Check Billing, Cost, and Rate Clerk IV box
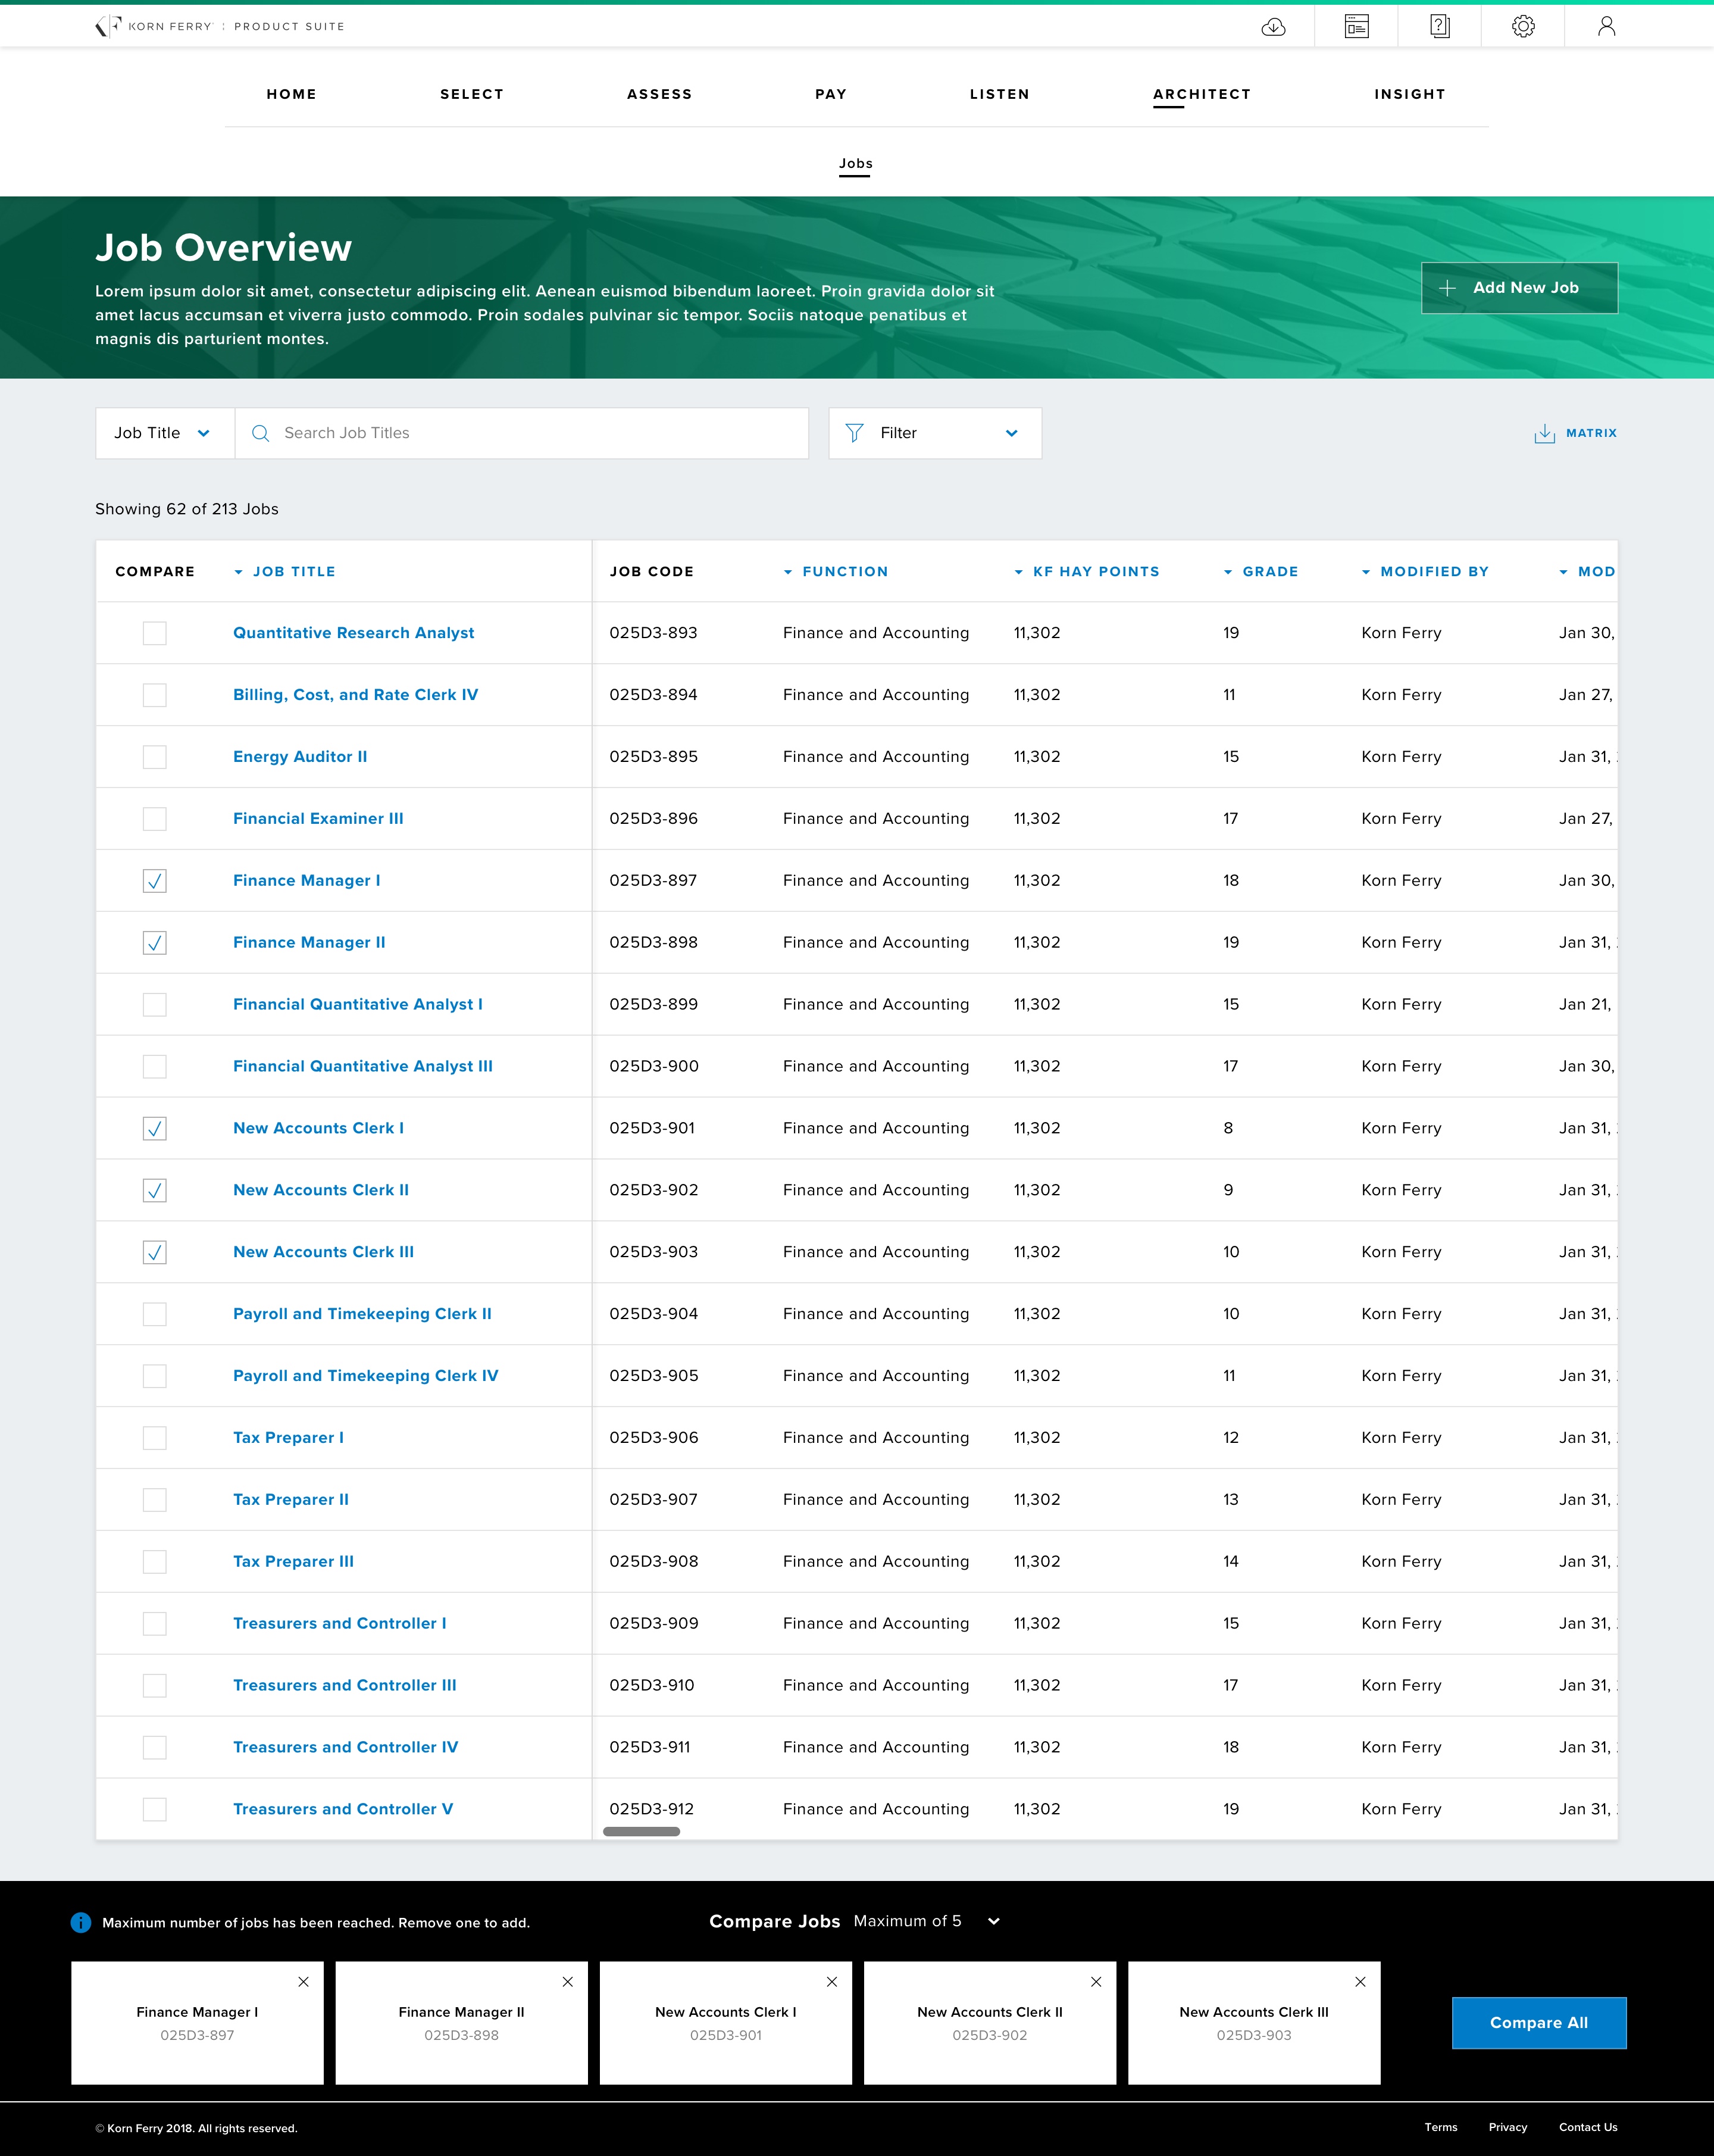 tap(154, 695)
